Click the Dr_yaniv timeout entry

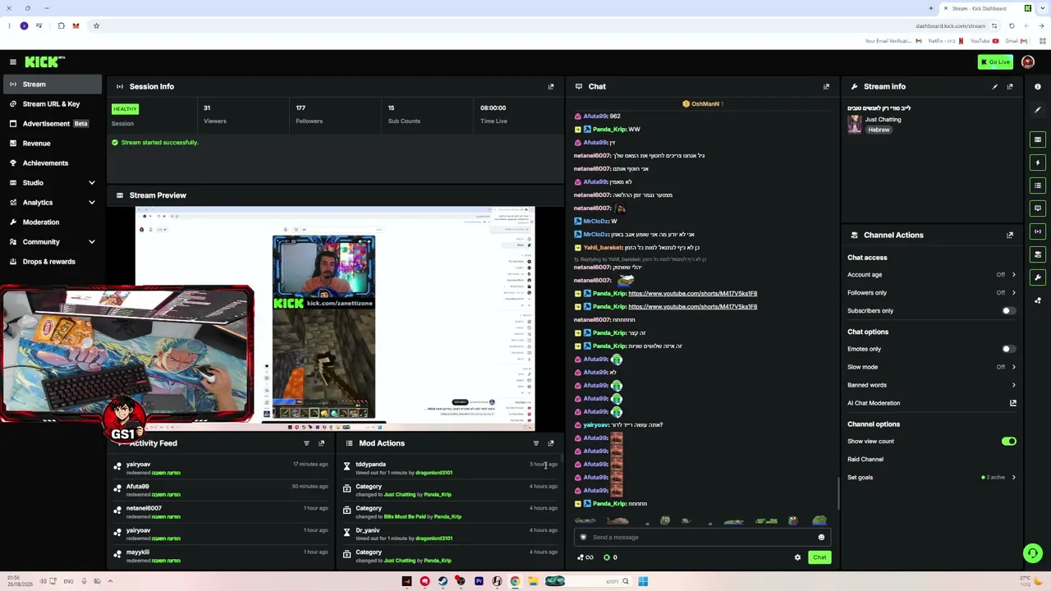(452, 534)
